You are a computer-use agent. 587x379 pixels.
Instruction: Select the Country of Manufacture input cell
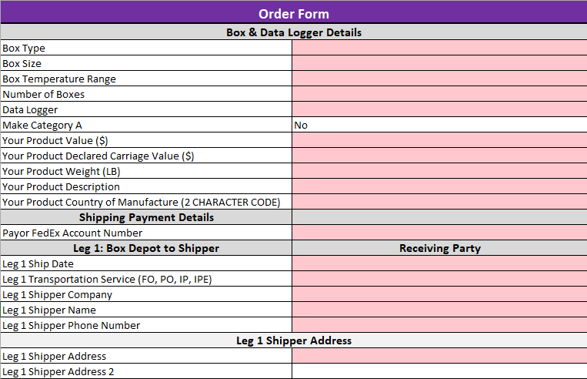pyautogui.click(x=439, y=202)
